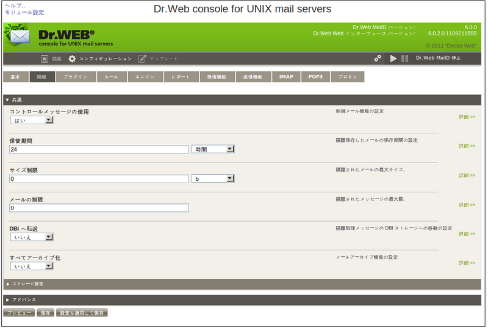Open 詳細 link for 保管期間
488x330 pixels.
[467, 146]
